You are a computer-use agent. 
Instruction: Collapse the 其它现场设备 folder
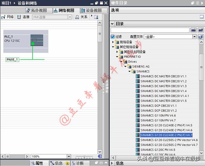click(x=113, y=47)
